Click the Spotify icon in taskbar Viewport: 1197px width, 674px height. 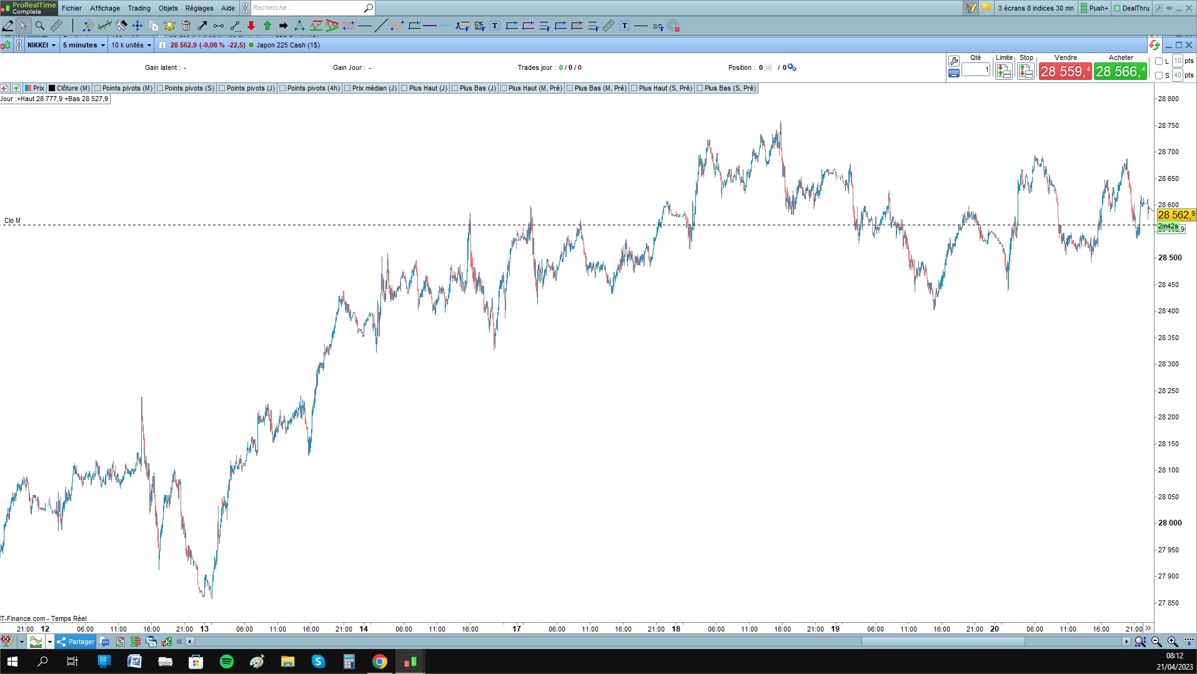[227, 662]
